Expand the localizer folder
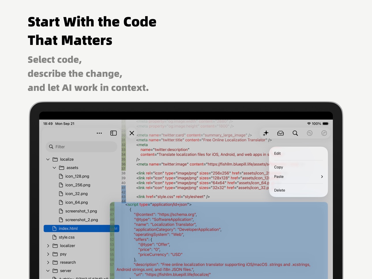The height and width of the screenshot is (279, 372). click(48, 246)
